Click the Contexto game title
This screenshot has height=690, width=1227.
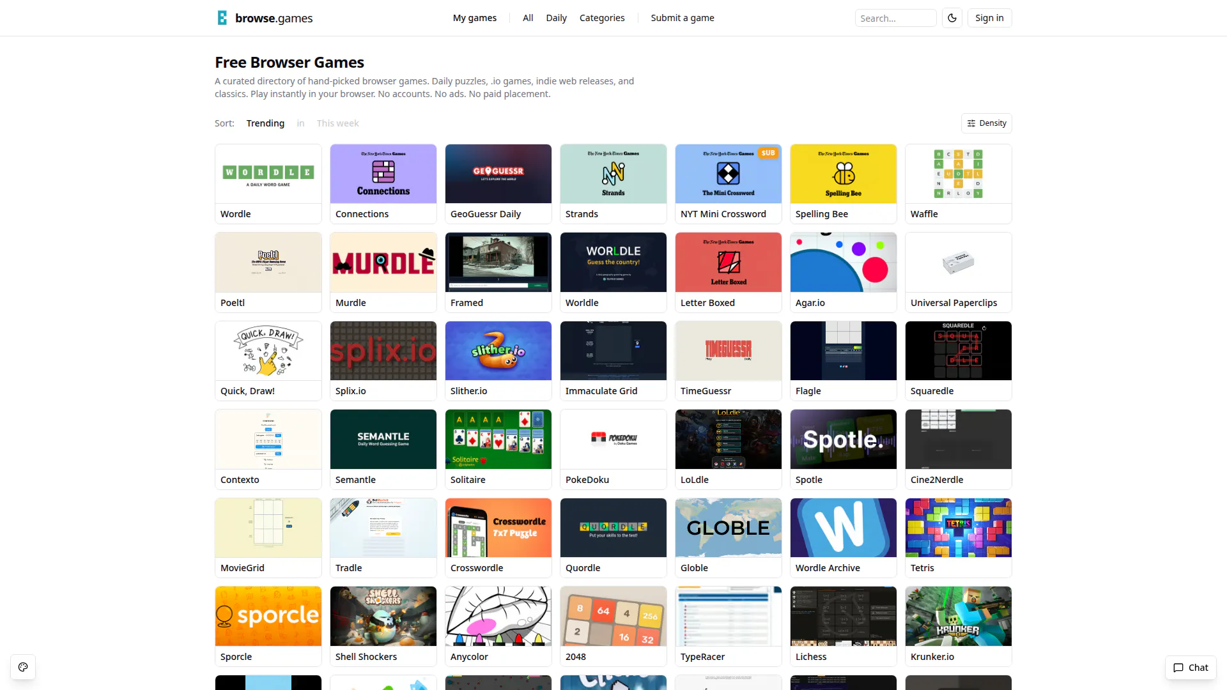coord(240,480)
